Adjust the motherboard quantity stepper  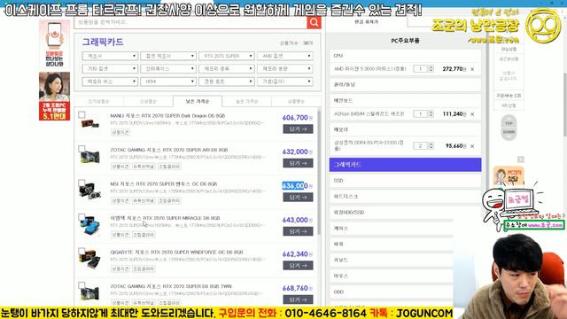coord(431,114)
